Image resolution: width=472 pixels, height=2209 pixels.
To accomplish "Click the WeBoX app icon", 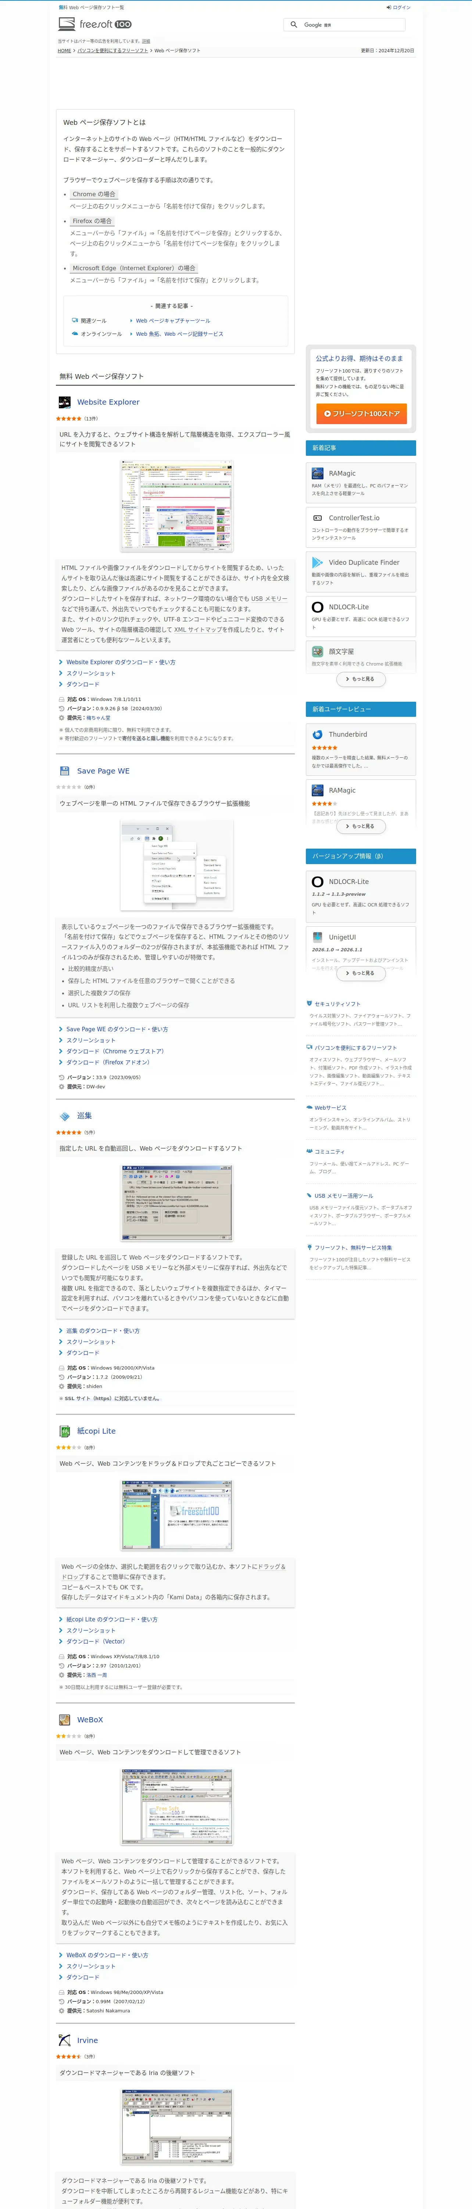I will click(64, 1719).
